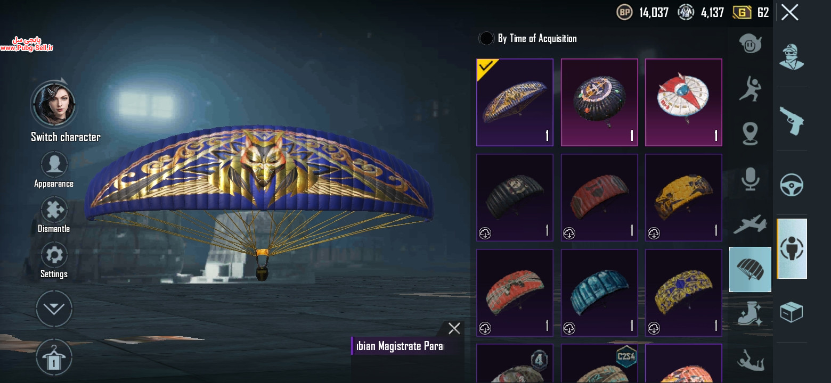Switch character using the avatar portrait
Viewport: 831px width, 383px height.
pyautogui.click(x=54, y=105)
